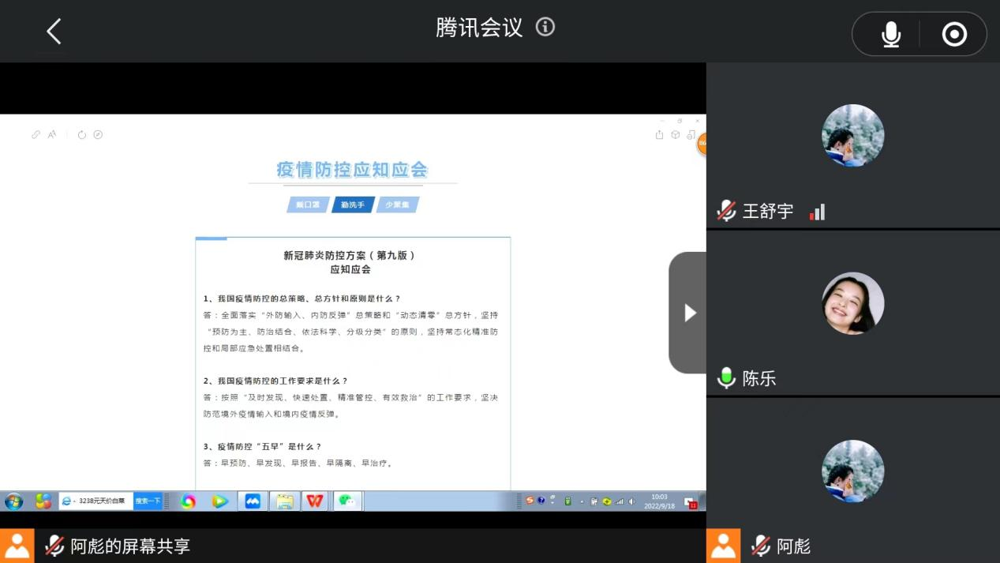Toggle the record circle button at top right

pyautogui.click(x=954, y=35)
